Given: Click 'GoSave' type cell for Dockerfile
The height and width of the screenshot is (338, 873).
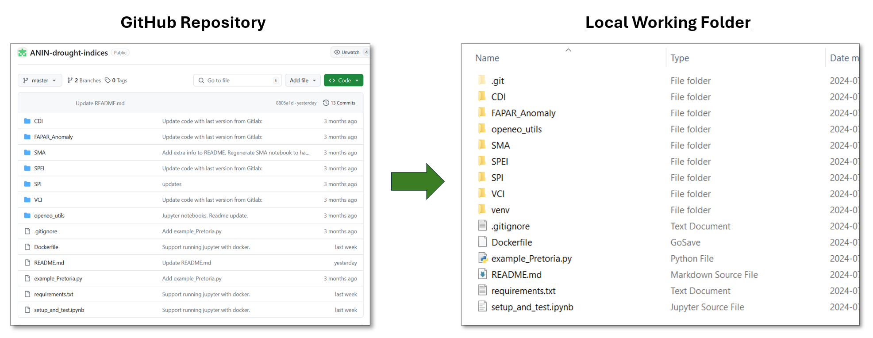Looking at the screenshot, I should click(x=685, y=242).
